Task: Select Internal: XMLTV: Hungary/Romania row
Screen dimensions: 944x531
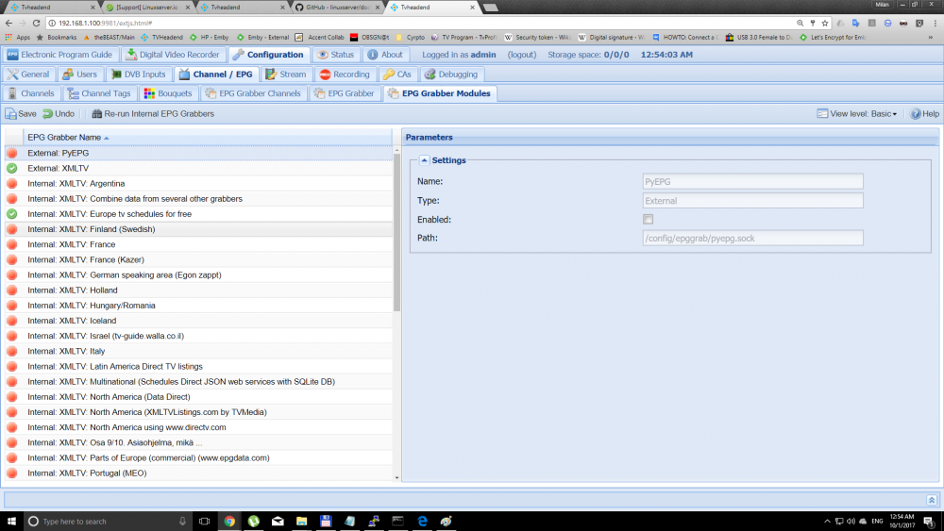Action: pyautogui.click(x=198, y=306)
